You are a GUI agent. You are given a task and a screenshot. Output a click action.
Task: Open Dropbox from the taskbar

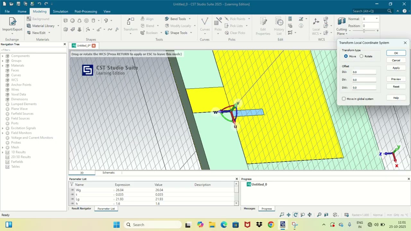click(x=259, y=225)
